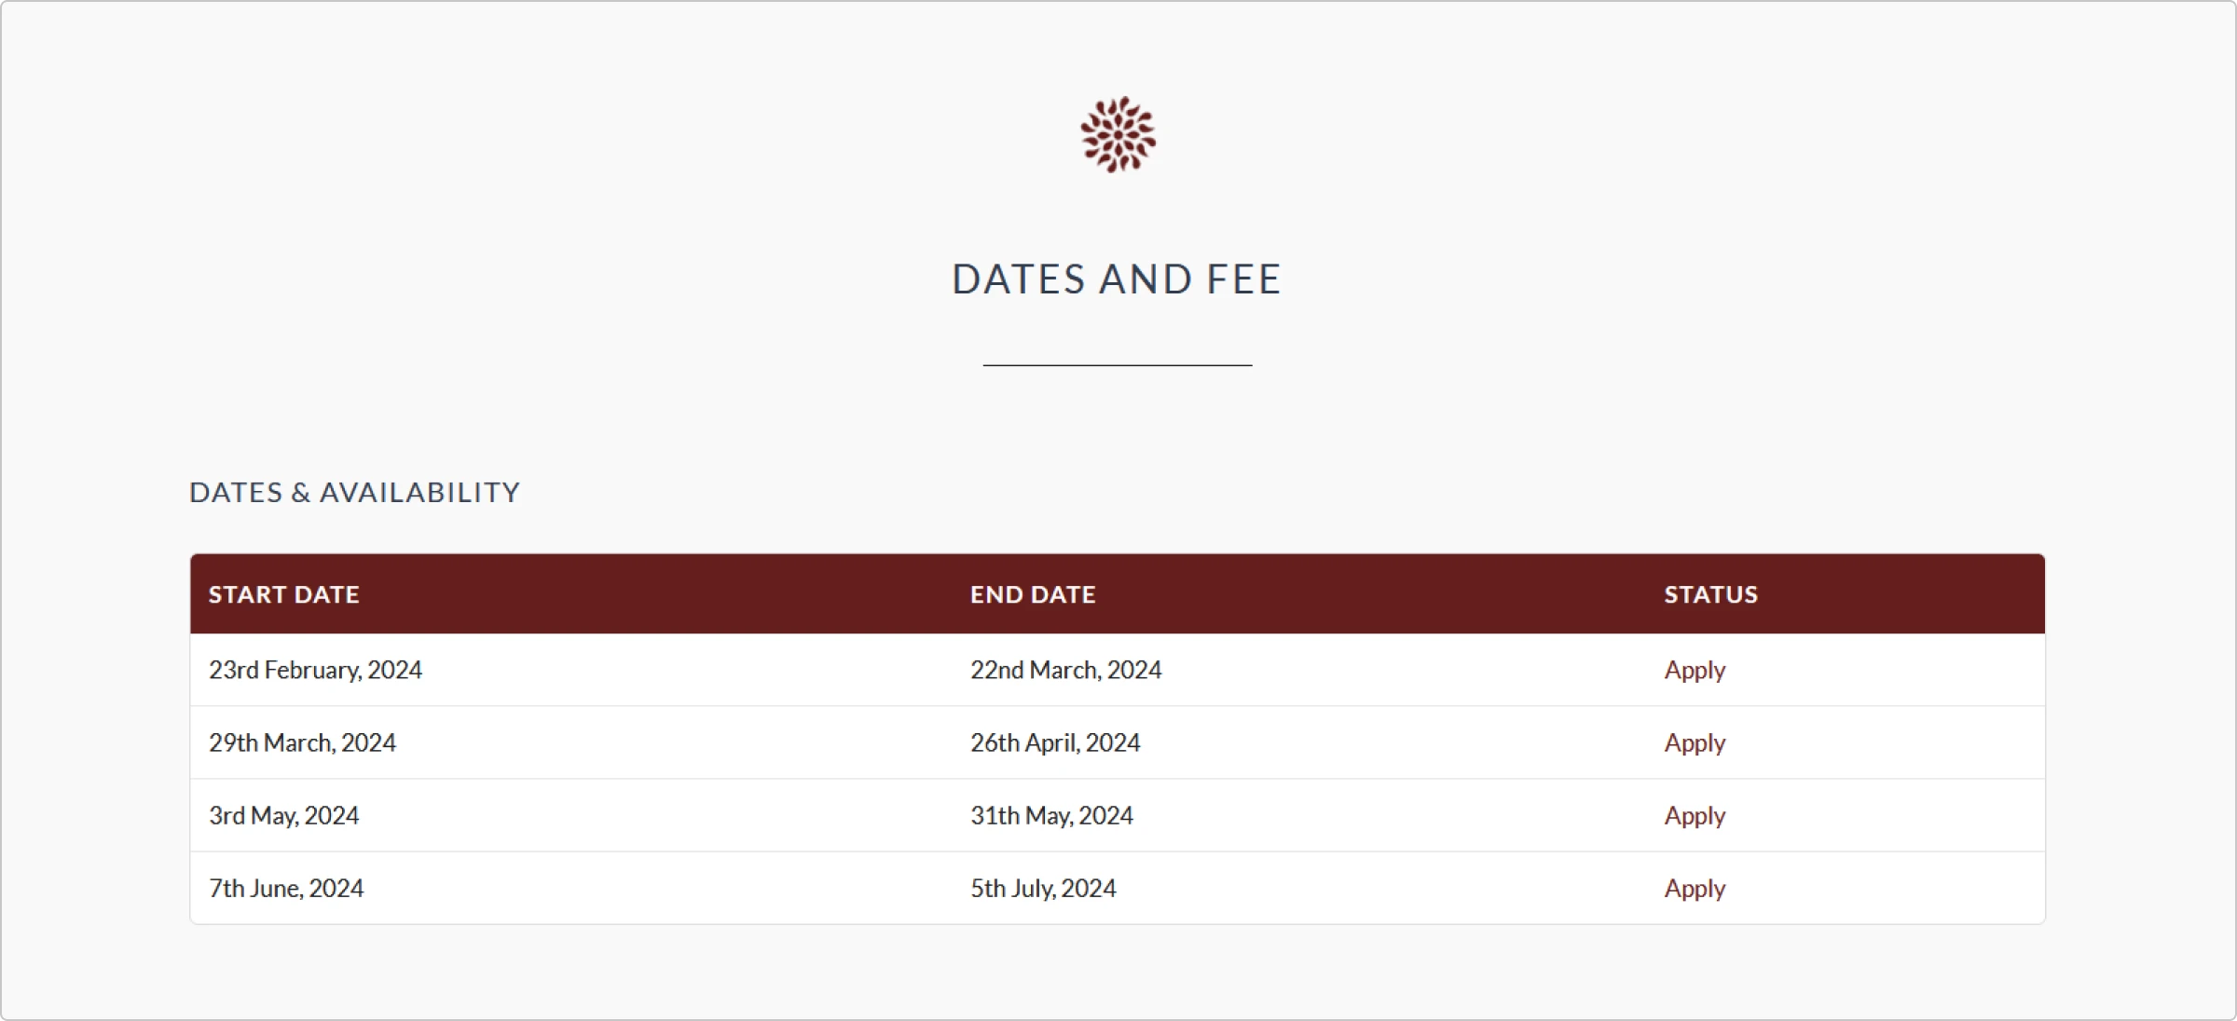This screenshot has width=2237, height=1021.
Task: Apply for the 3rd May 2024 course
Action: coord(1695,816)
